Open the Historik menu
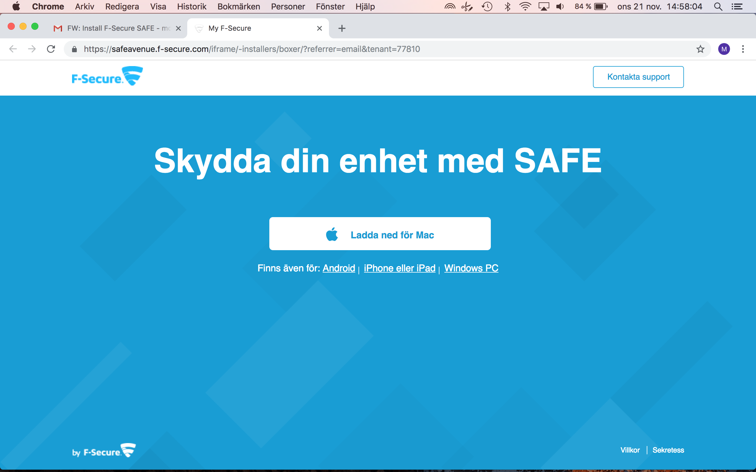 (191, 6)
